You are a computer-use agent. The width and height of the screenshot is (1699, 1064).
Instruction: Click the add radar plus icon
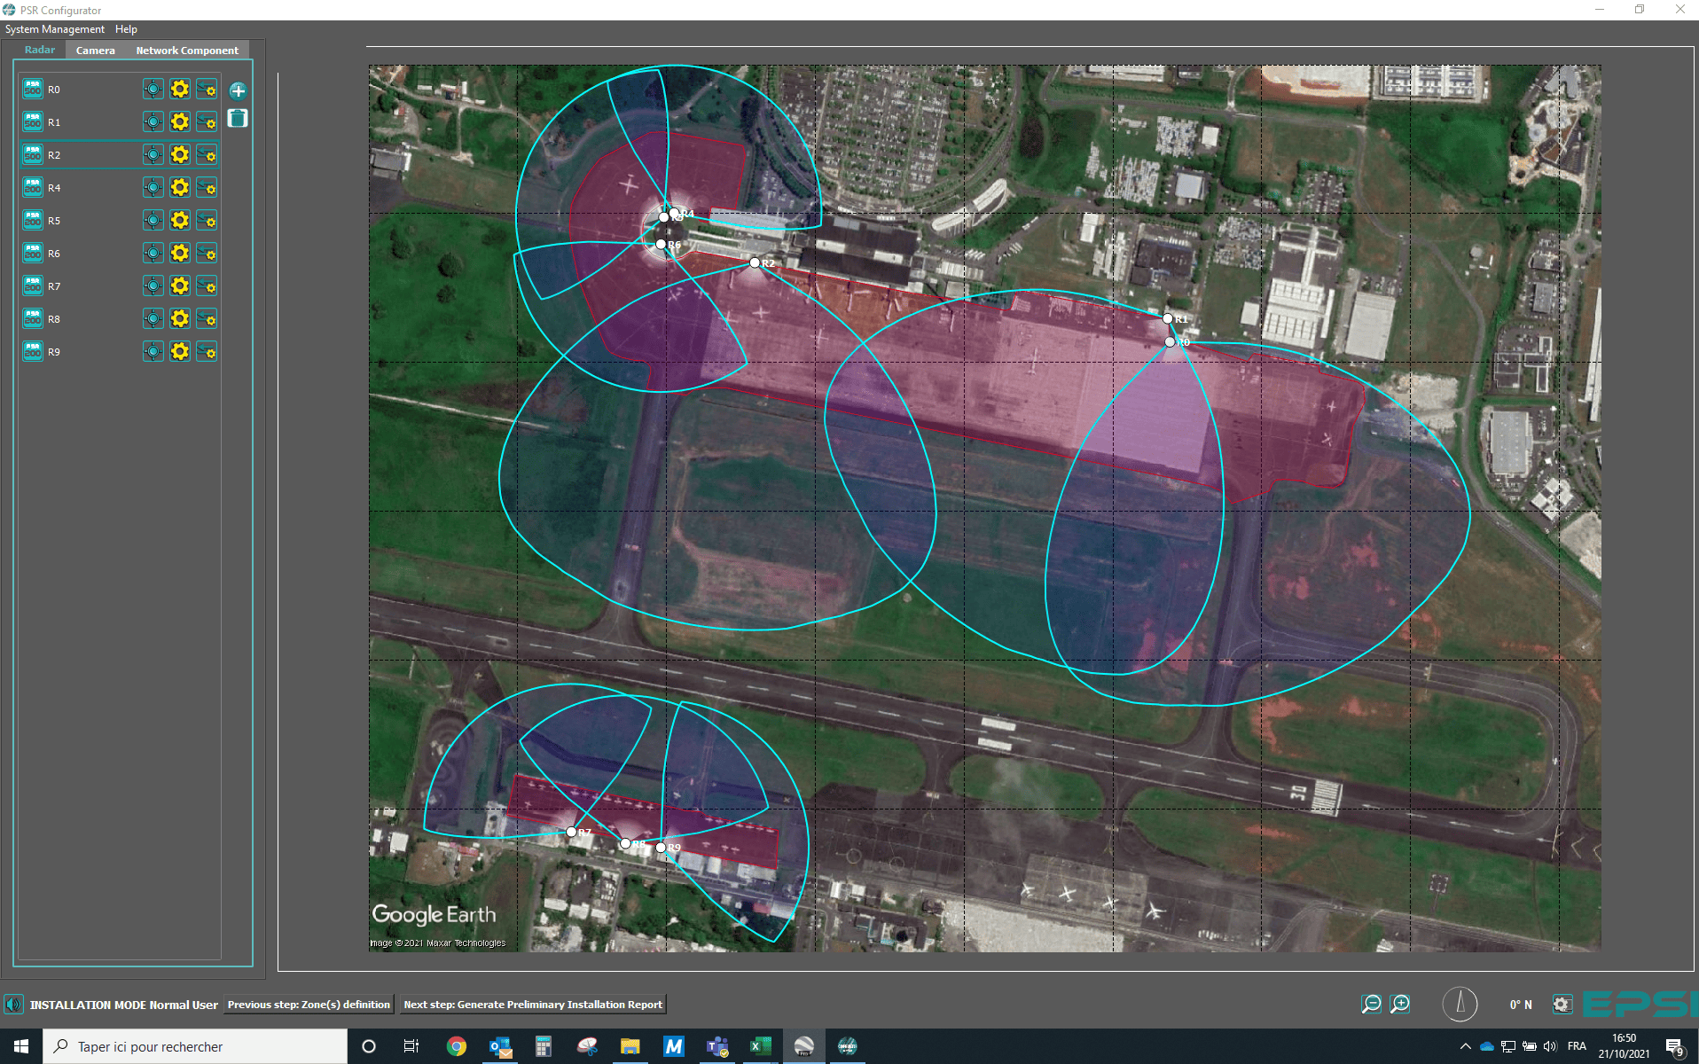[238, 90]
